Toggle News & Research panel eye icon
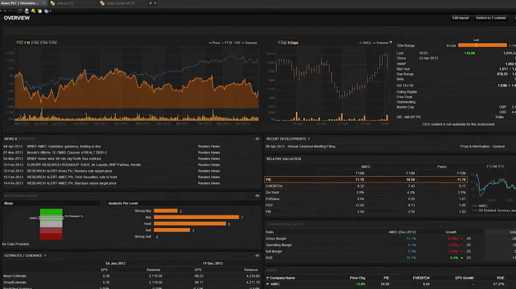The width and height of the screenshot is (516, 289). pos(257,139)
